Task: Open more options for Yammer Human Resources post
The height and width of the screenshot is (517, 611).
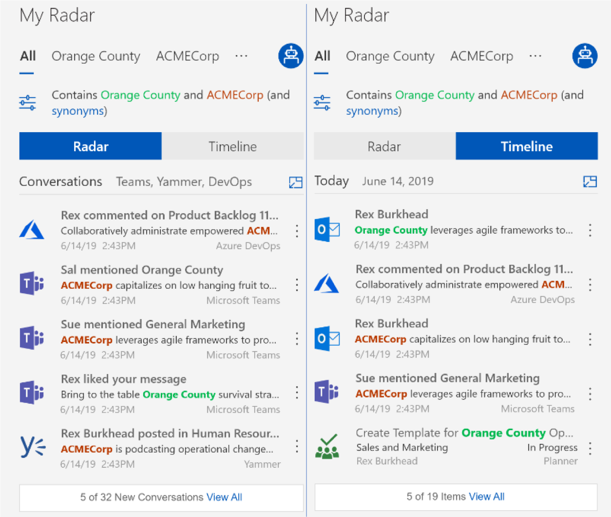Action: (297, 446)
